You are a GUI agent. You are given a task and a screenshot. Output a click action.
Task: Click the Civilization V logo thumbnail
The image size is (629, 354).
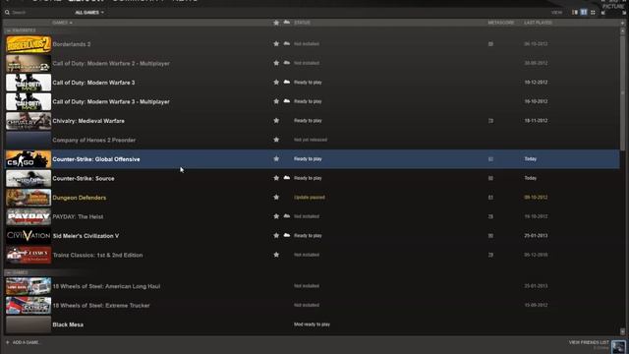(x=29, y=236)
